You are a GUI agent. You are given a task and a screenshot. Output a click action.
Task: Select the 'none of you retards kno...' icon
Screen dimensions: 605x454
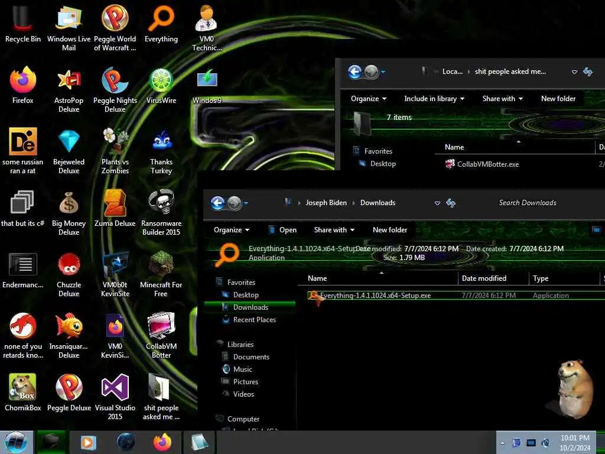(x=23, y=335)
